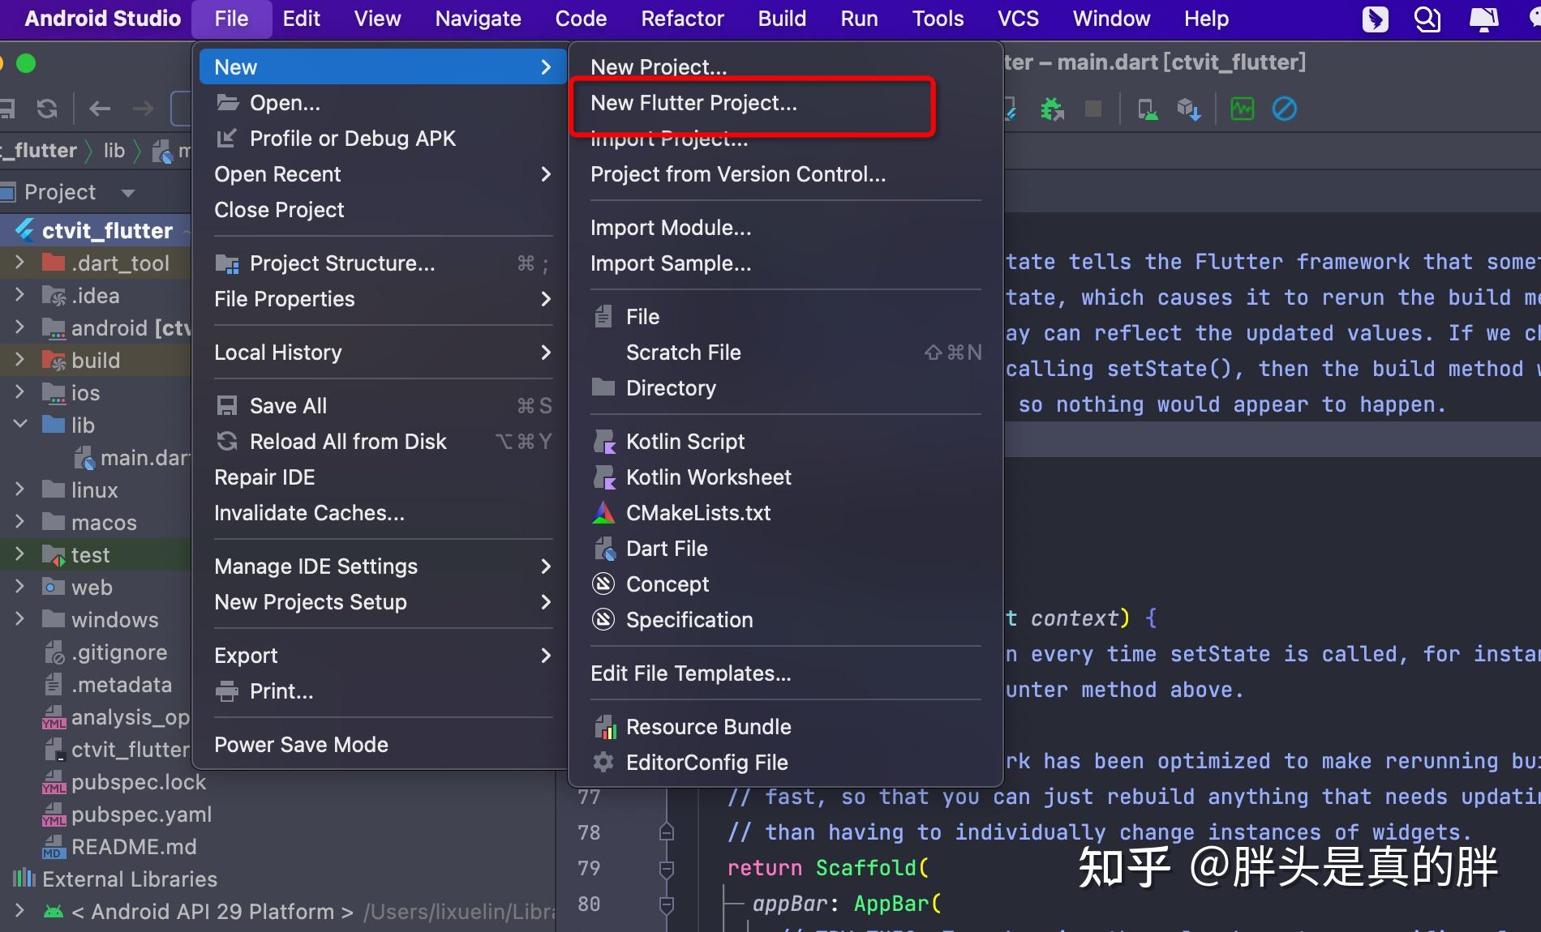
Task: Click the stop square icon in toolbar
Action: 1093,109
